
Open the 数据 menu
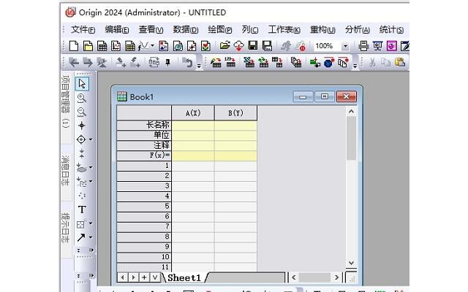click(x=186, y=30)
